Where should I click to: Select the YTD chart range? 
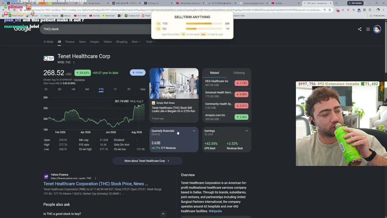point(101,89)
